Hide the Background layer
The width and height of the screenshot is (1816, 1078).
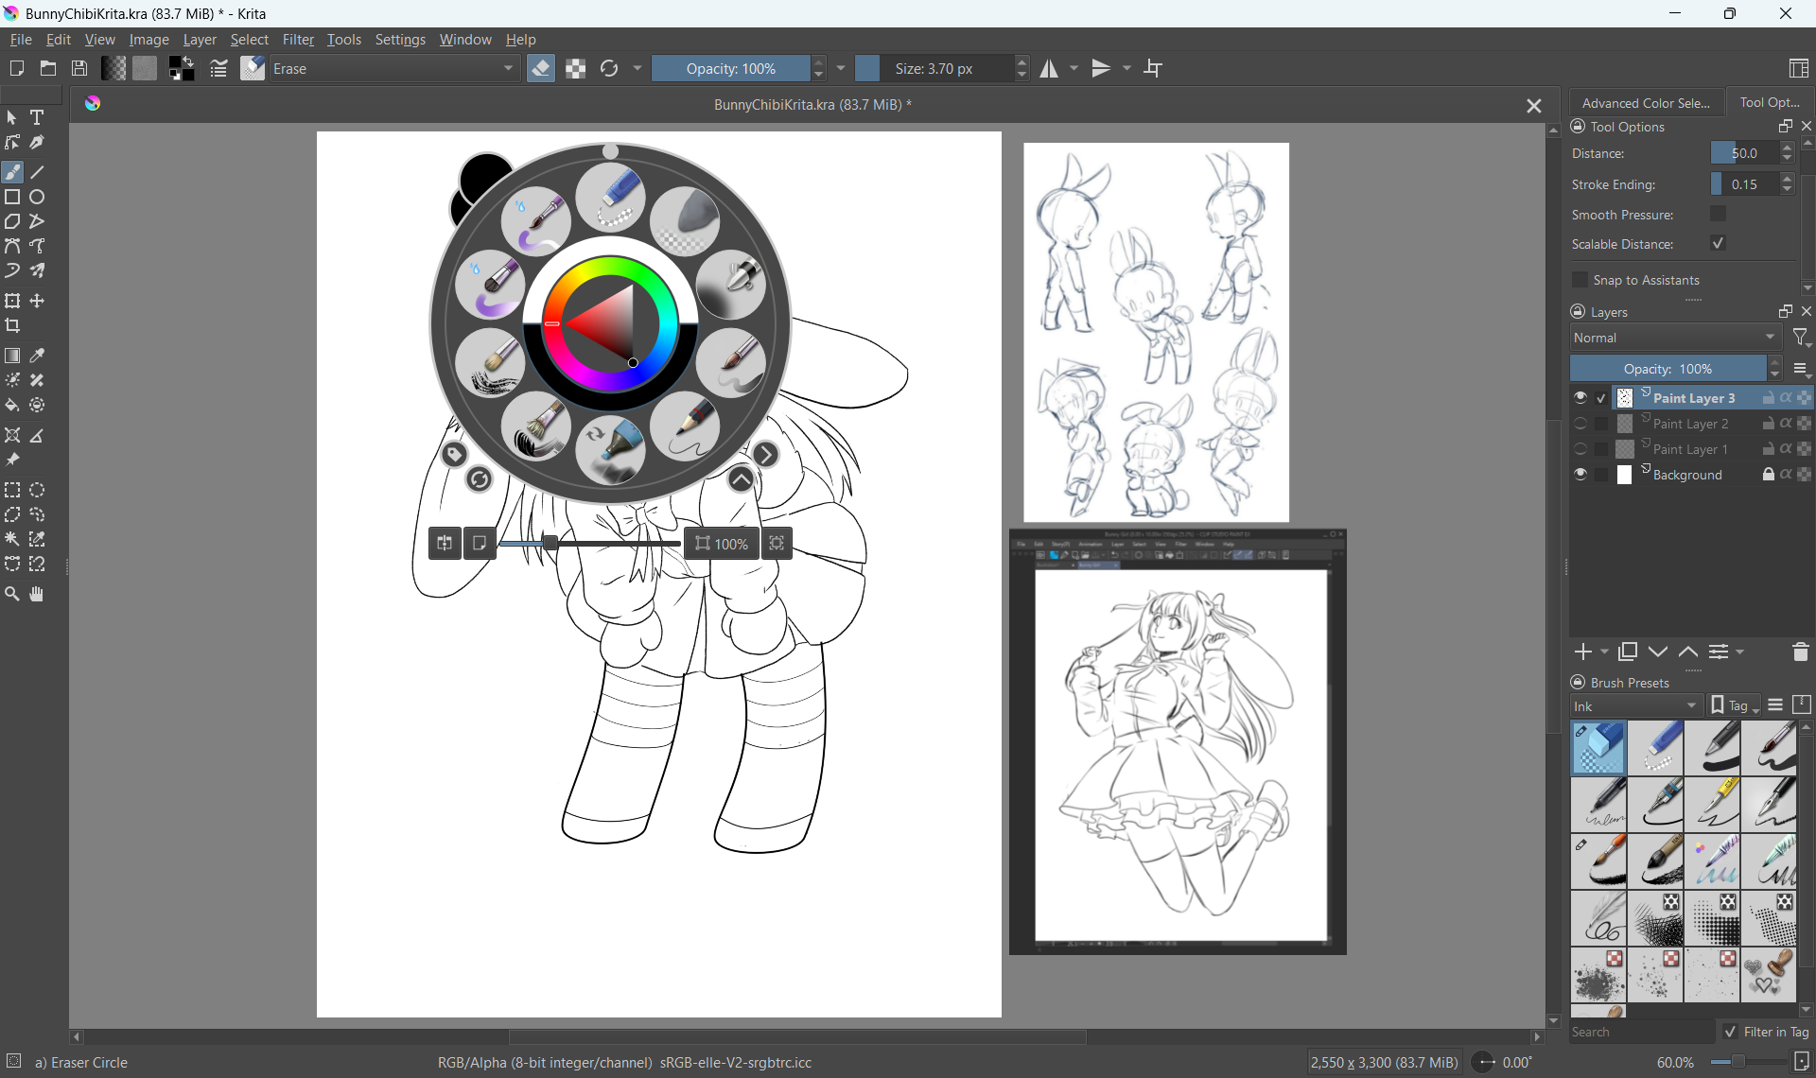click(1580, 475)
